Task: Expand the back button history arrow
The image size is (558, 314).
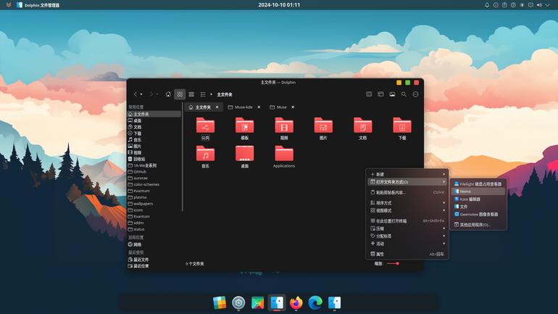Action: (x=141, y=94)
